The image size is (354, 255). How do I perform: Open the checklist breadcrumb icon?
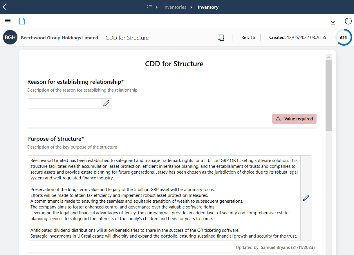click(149, 7)
